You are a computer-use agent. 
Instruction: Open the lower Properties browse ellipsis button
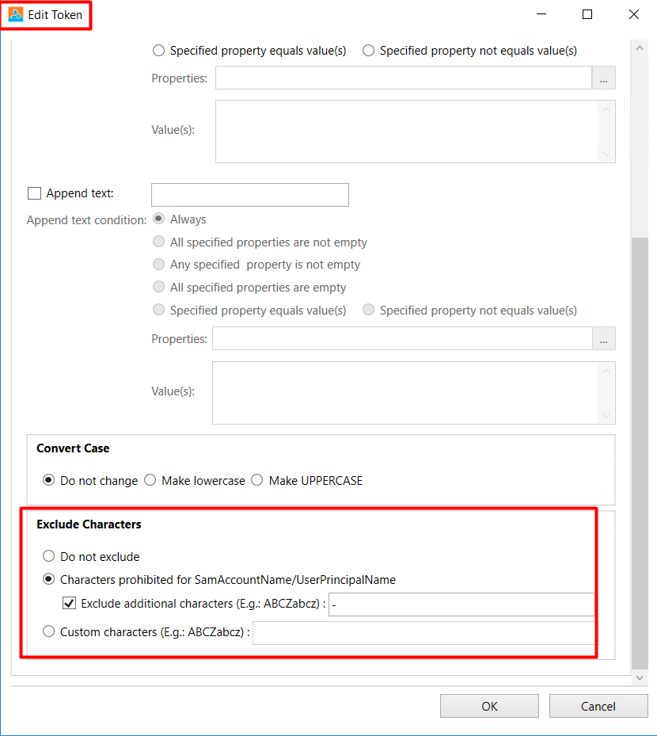coord(603,338)
